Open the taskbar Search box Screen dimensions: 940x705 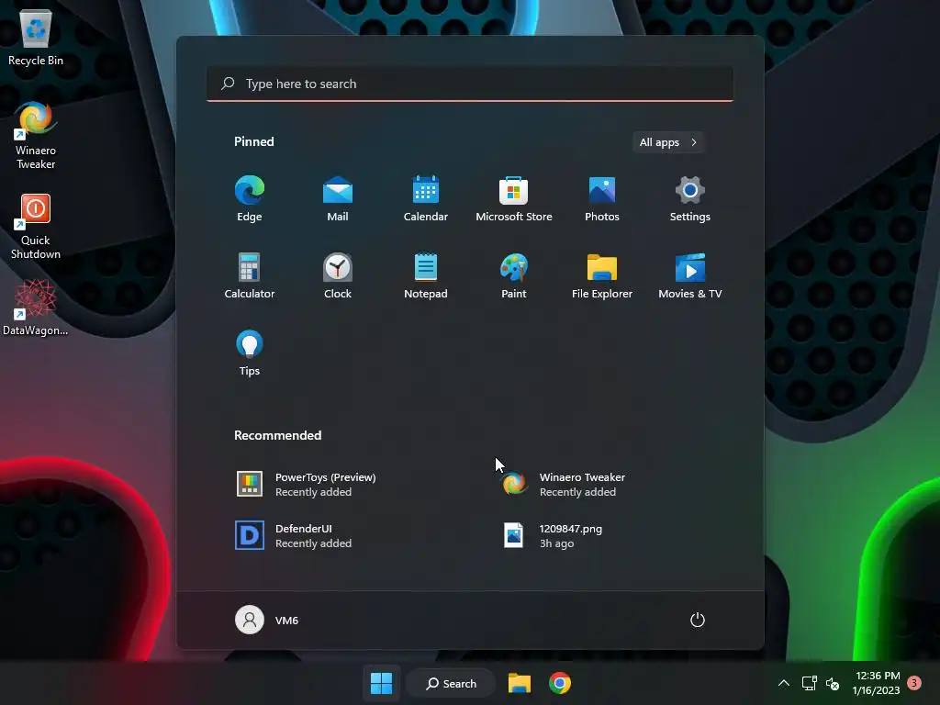click(451, 683)
